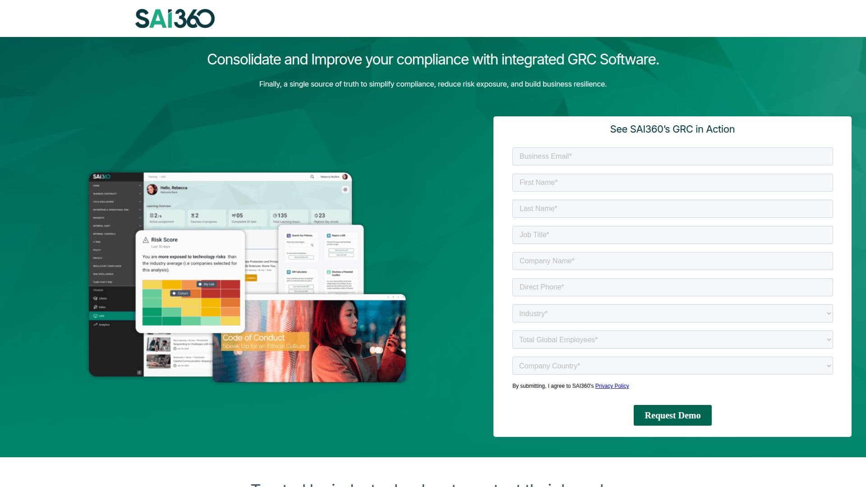Click the 'My risk' marker on heatmap

point(207,284)
